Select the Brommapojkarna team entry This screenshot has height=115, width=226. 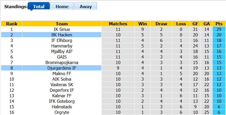tap(62, 63)
